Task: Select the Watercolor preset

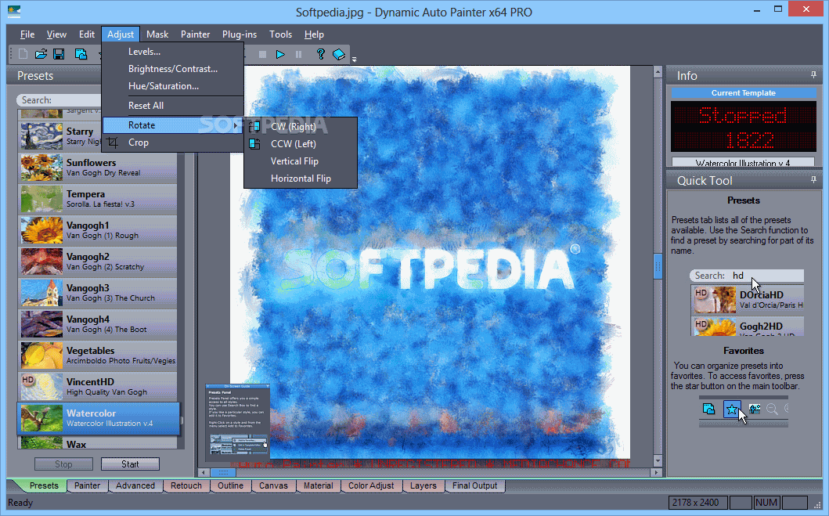Action: [x=99, y=417]
